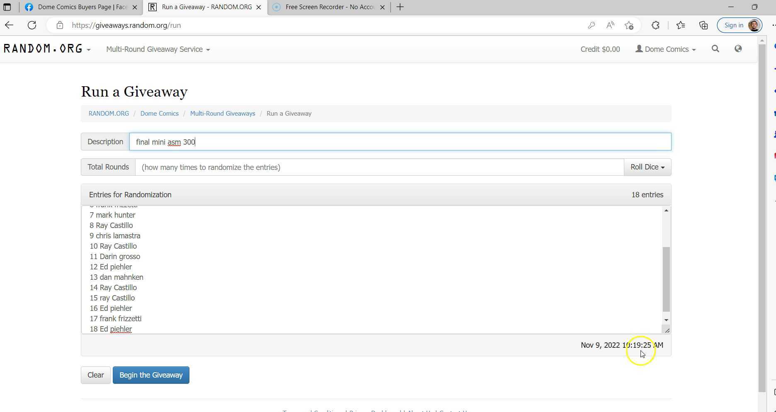Viewport: 776px width, 412px height.
Task: Open browser extensions puzzle icon
Action: (x=655, y=25)
